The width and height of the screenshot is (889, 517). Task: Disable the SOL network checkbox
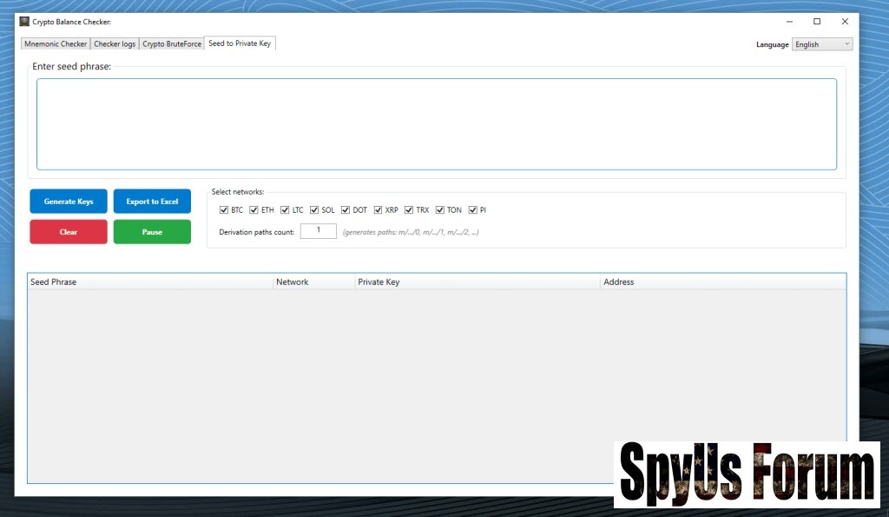(x=314, y=210)
